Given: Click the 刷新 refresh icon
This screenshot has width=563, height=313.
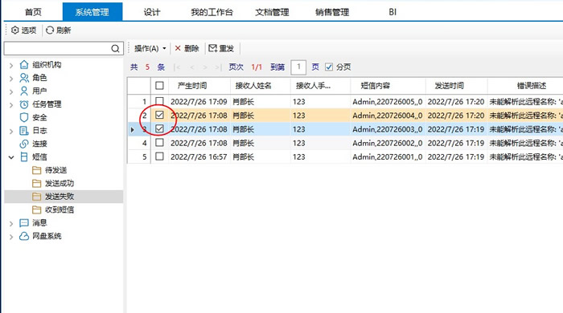Looking at the screenshot, I should (x=50, y=30).
